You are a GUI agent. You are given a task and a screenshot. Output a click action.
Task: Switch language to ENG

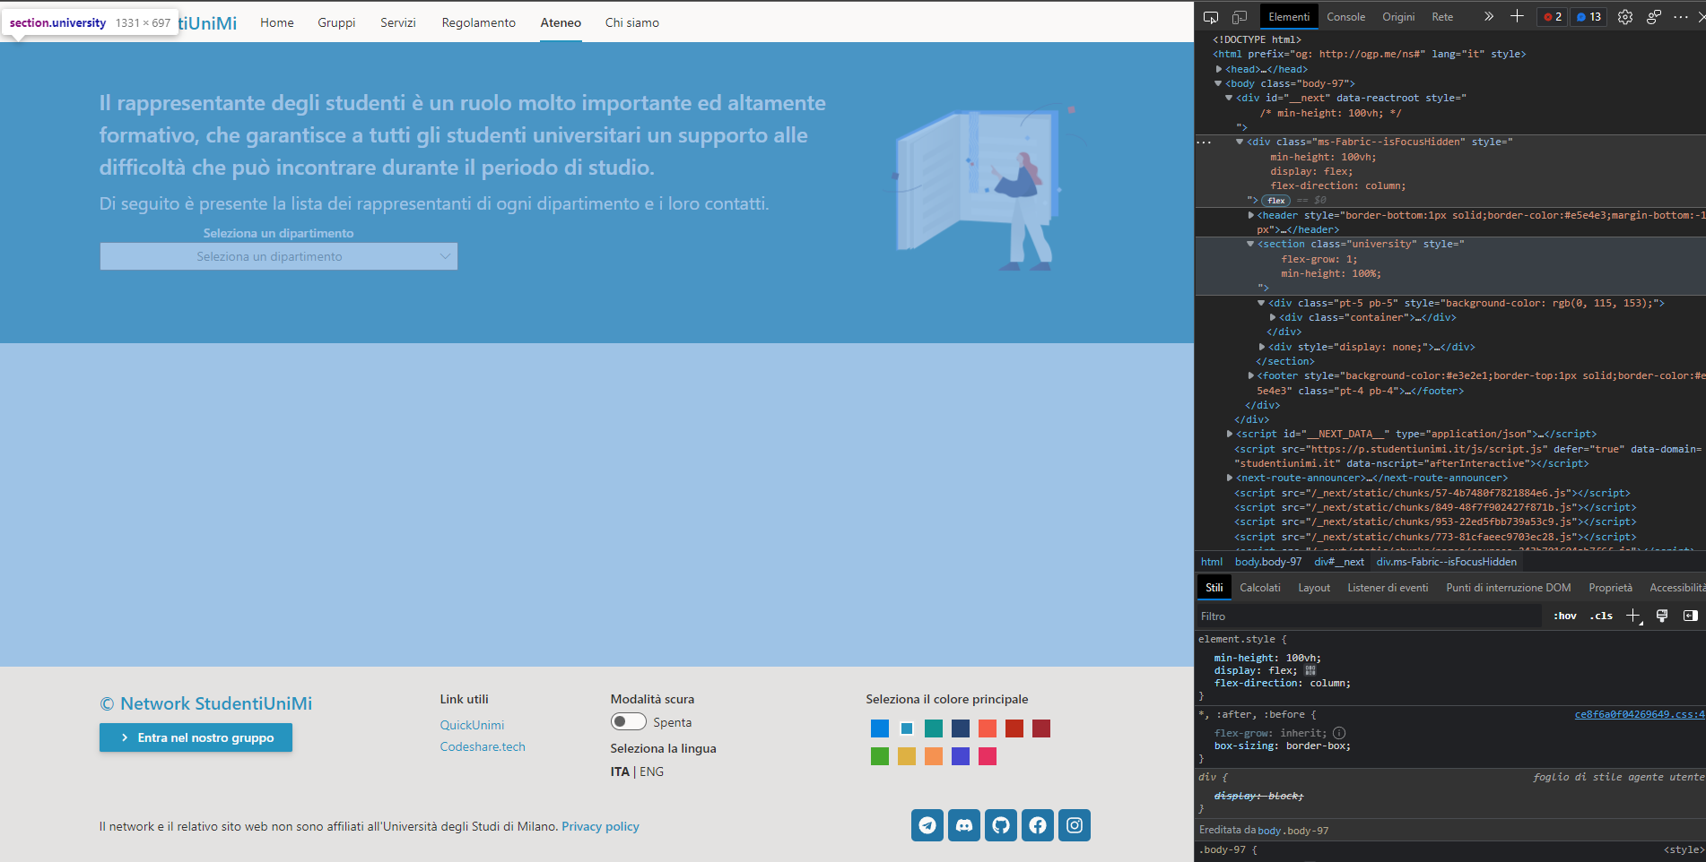(x=652, y=771)
